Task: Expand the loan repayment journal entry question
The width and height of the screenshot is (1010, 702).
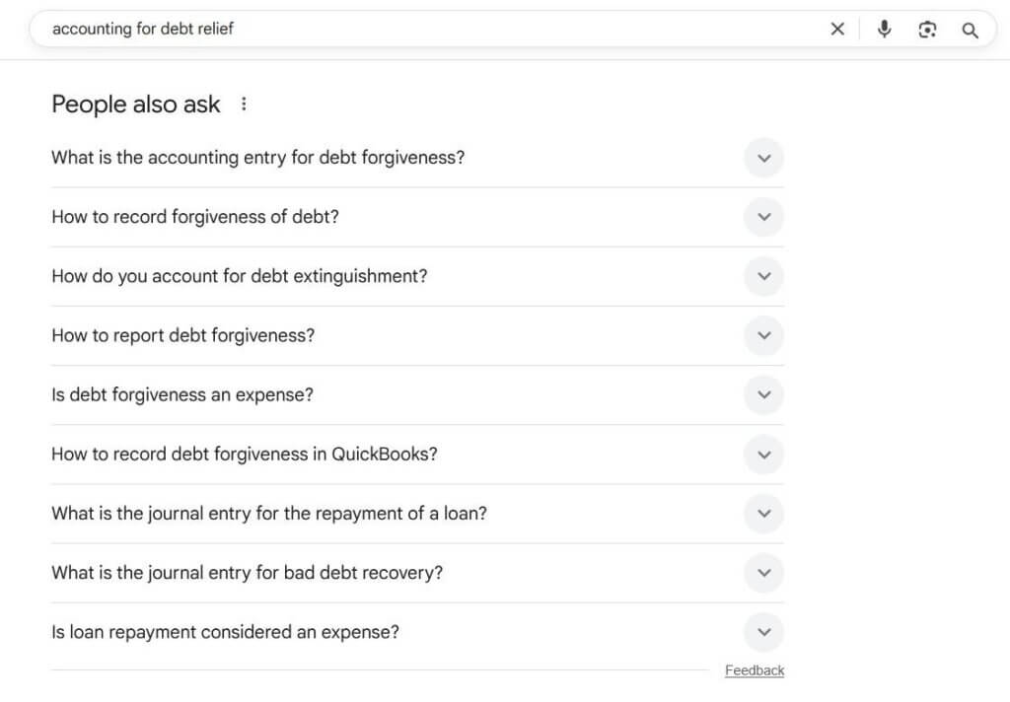Action: pyautogui.click(x=763, y=514)
